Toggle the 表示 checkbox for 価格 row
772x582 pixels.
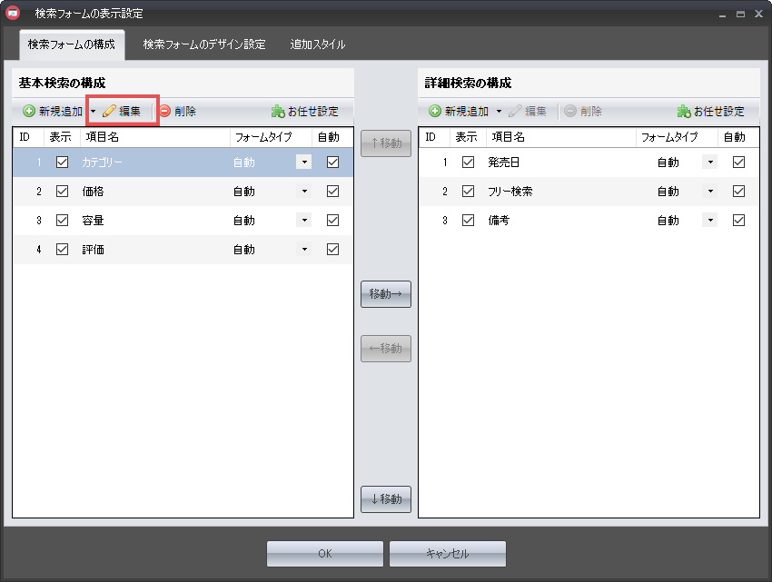[63, 192]
